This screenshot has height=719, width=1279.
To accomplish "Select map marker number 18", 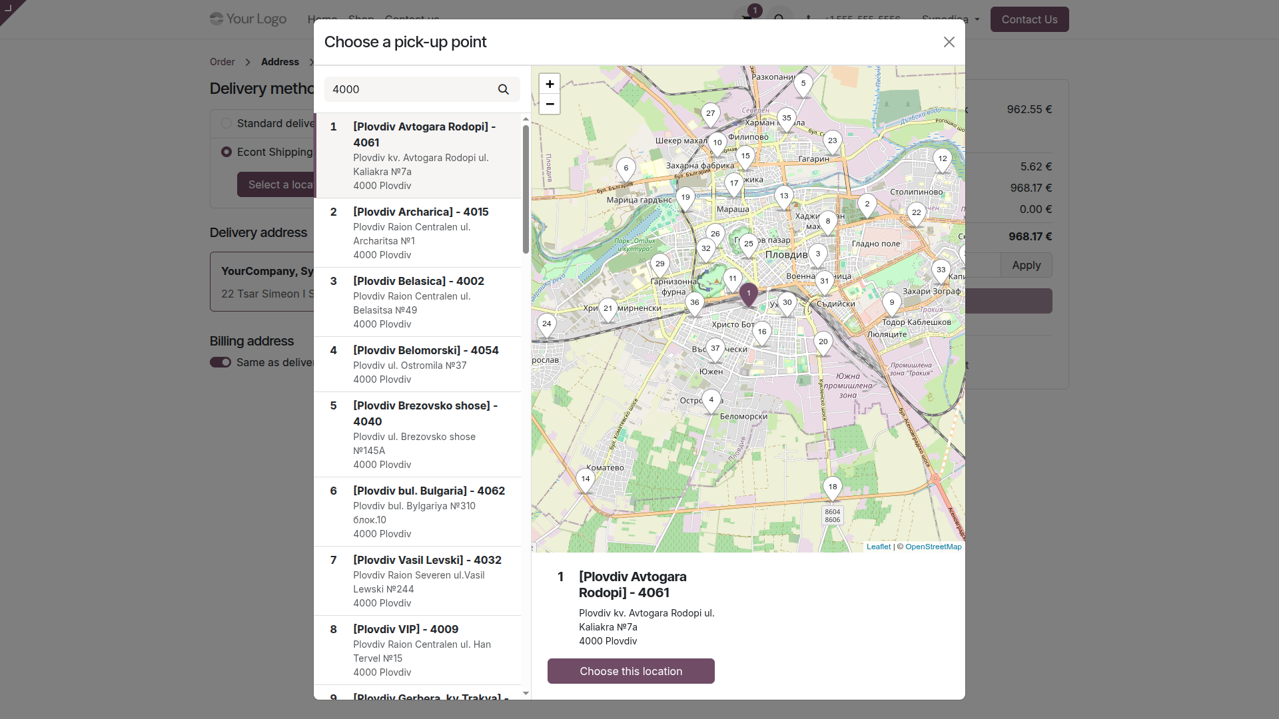I will coord(833,488).
